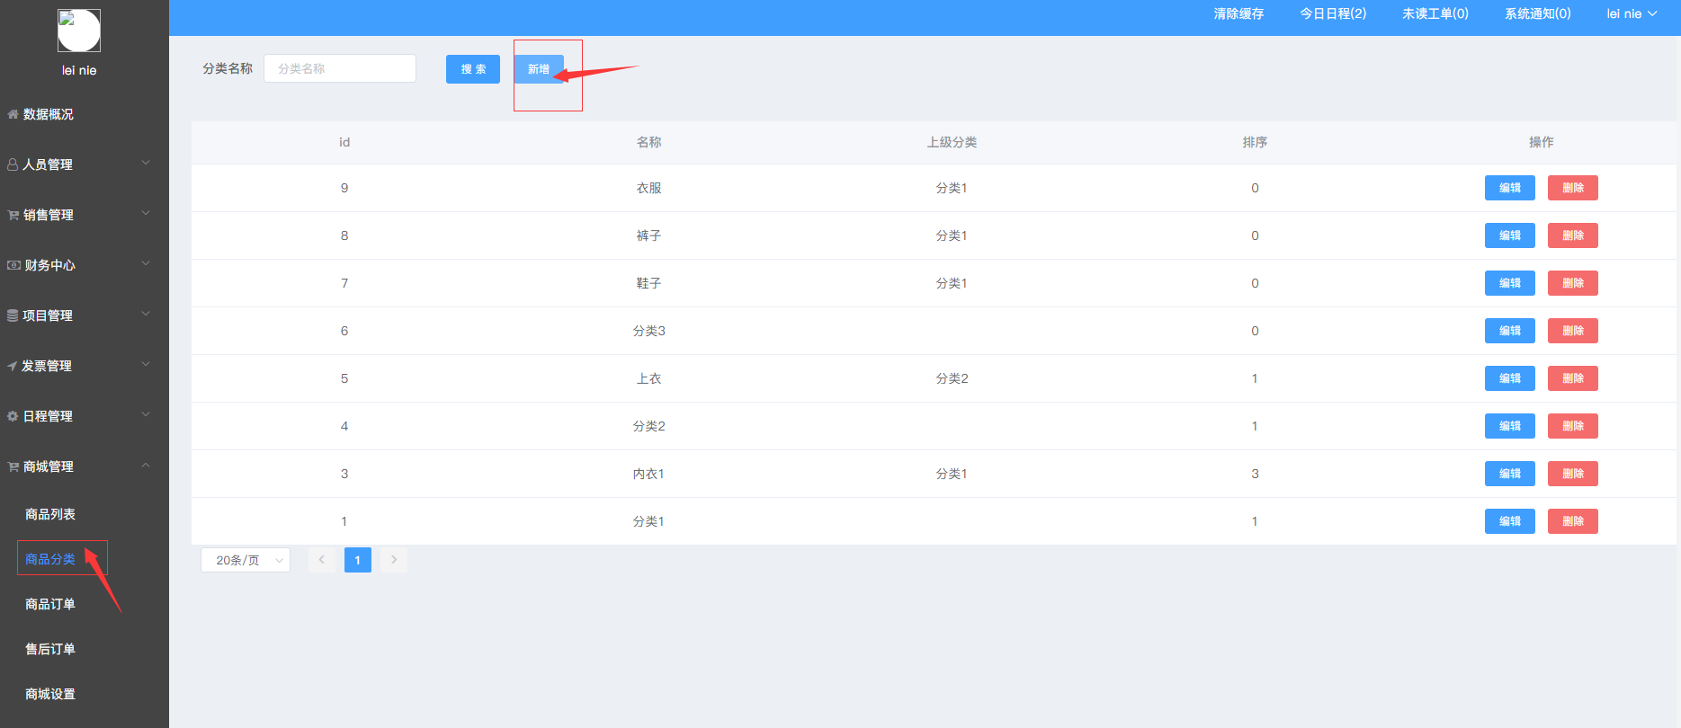Click 分类2 parent cell in 上衣 row
This screenshot has height=728, width=1681.
952,378
